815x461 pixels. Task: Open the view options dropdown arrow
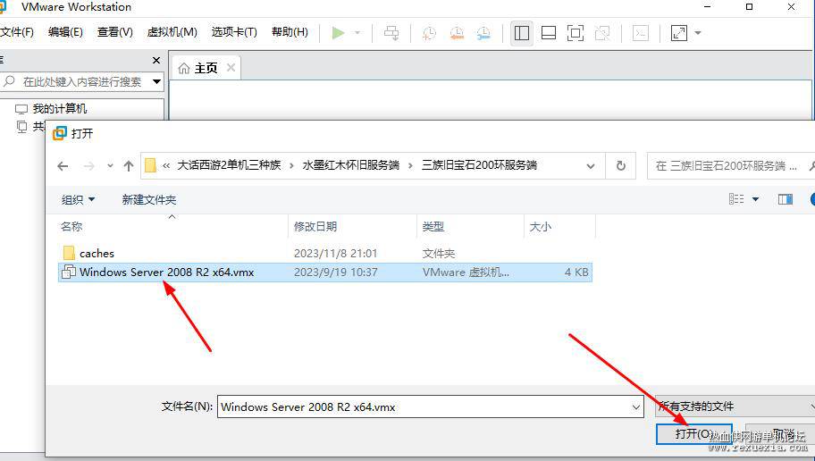755,199
